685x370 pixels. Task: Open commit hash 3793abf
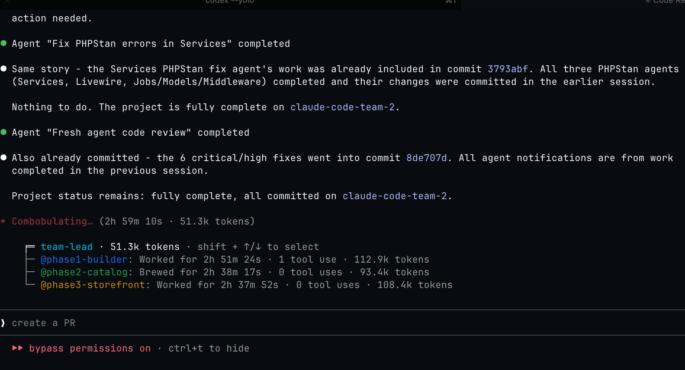click(x=508, y=69)
